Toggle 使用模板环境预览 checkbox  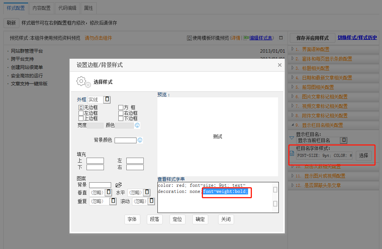tap(189, 38)
